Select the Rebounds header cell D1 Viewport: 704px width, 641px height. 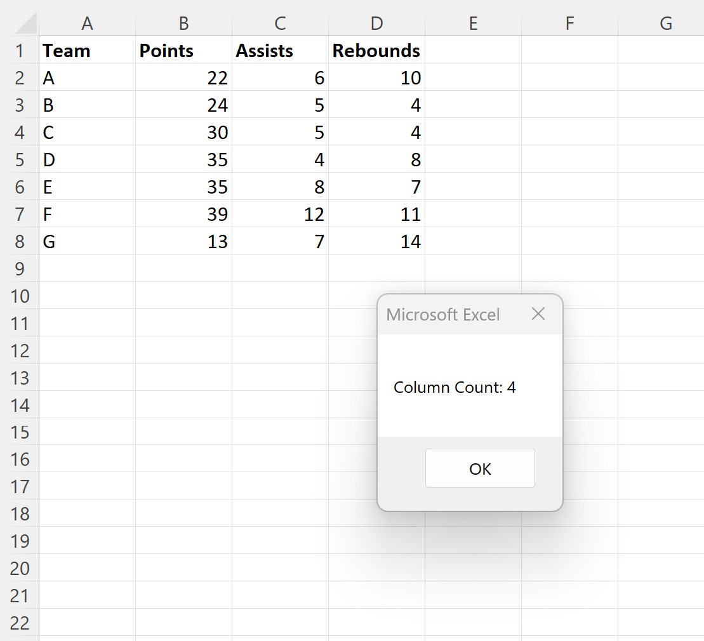376,50
